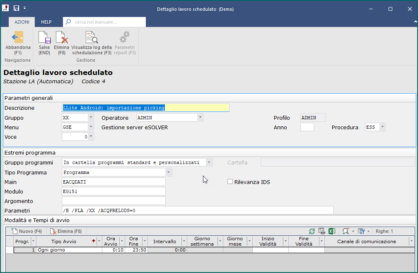Click the Progr. column header
Viewport: 418px width, 273px height.
22,242
